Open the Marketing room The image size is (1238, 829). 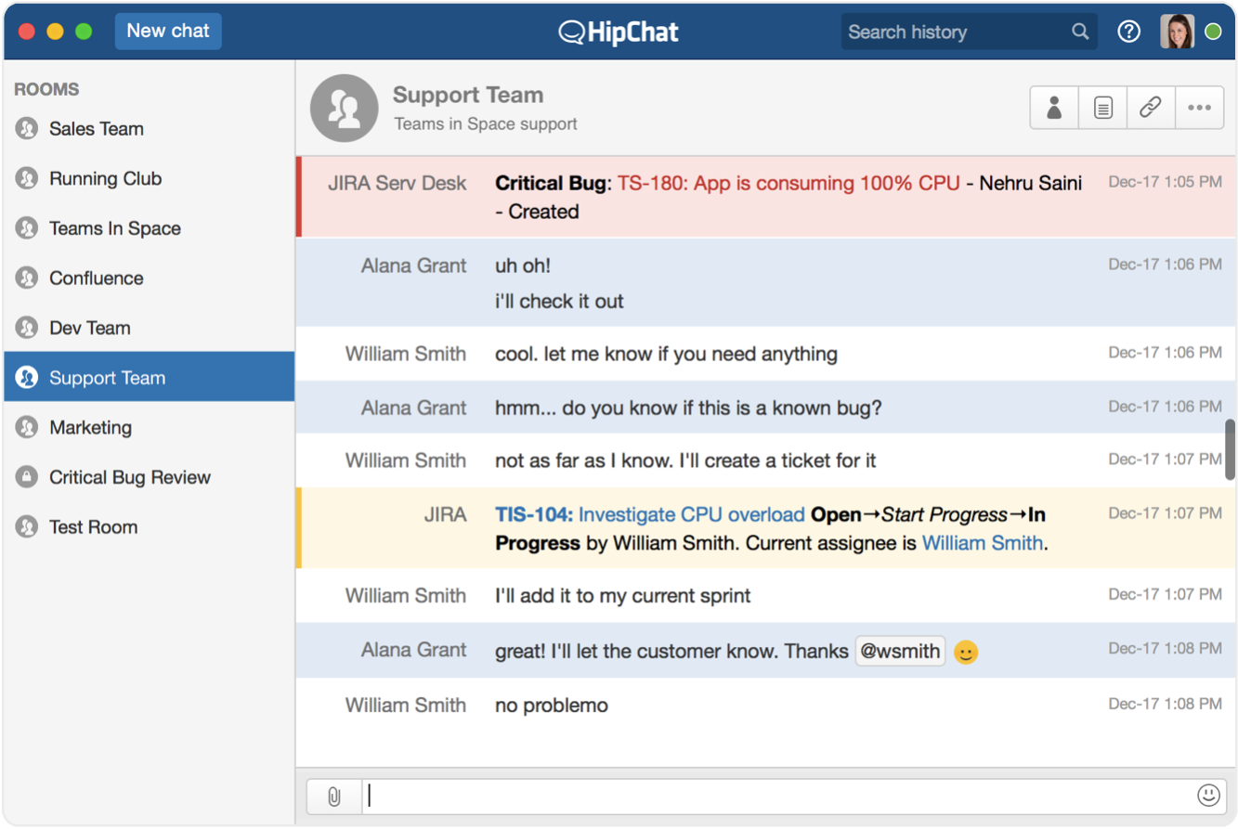[149, 428]
